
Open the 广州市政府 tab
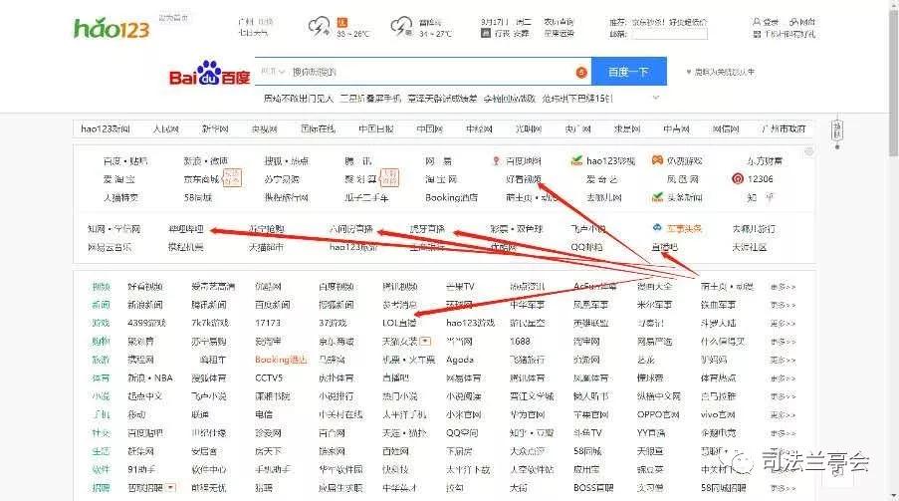[x=784, y=129]
